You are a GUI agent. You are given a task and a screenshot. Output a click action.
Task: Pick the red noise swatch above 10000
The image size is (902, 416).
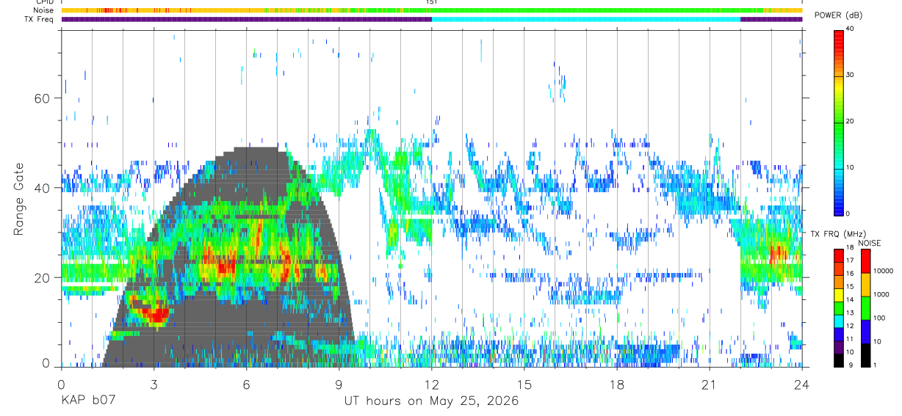865,261
